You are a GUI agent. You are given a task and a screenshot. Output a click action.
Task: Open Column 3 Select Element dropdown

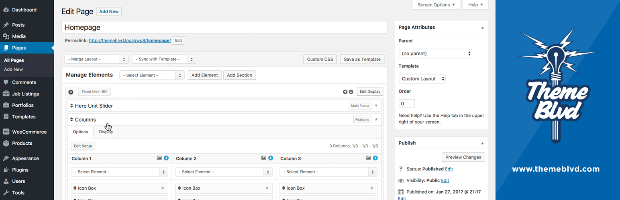pos(328,172)
